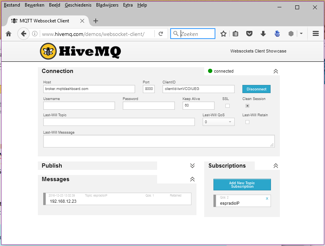
Task: Open the Last-Will QoS dropdown
Action: tap(218, 122)
